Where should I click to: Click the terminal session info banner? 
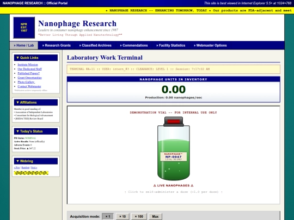pos(174,69)
